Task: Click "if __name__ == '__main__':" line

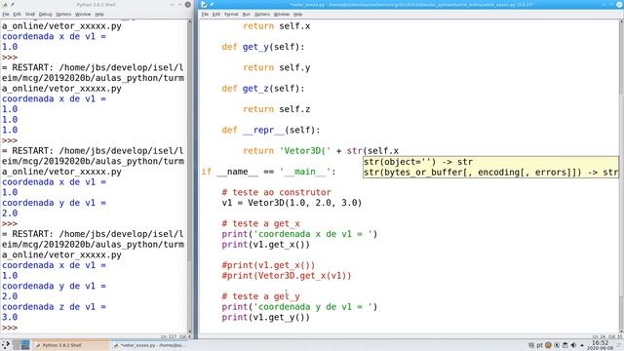Action: point(269,172)
